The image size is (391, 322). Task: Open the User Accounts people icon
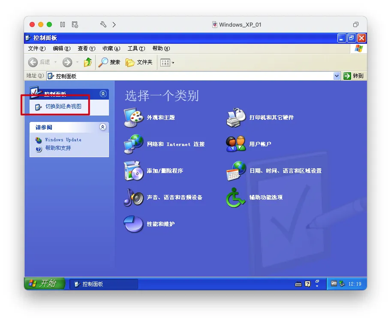coord(236,144)
